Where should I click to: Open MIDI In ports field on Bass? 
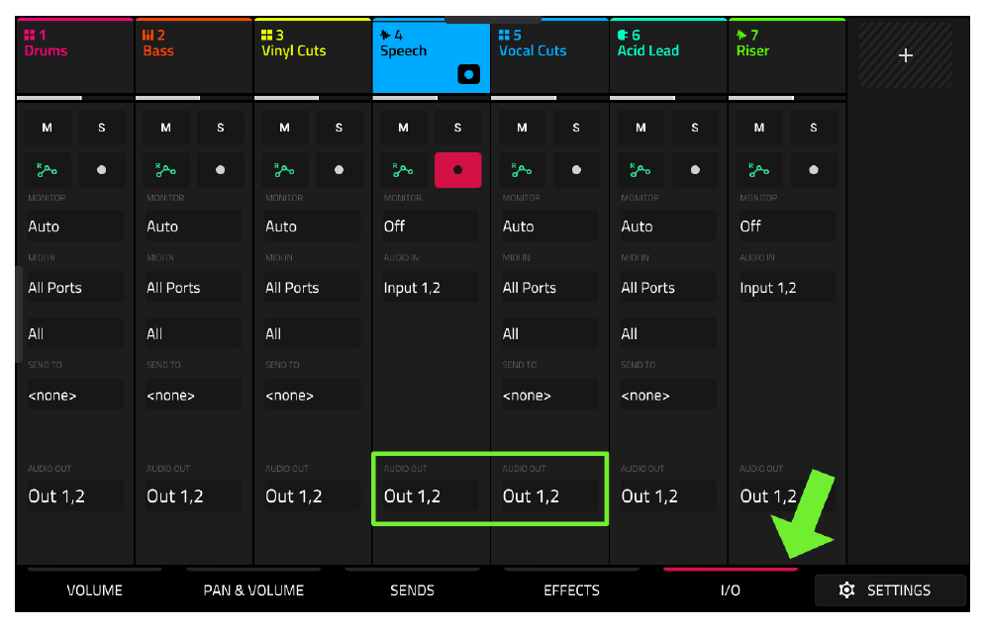coord(194,287)
